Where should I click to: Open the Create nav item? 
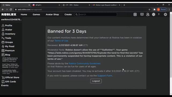tap(68, 14)
